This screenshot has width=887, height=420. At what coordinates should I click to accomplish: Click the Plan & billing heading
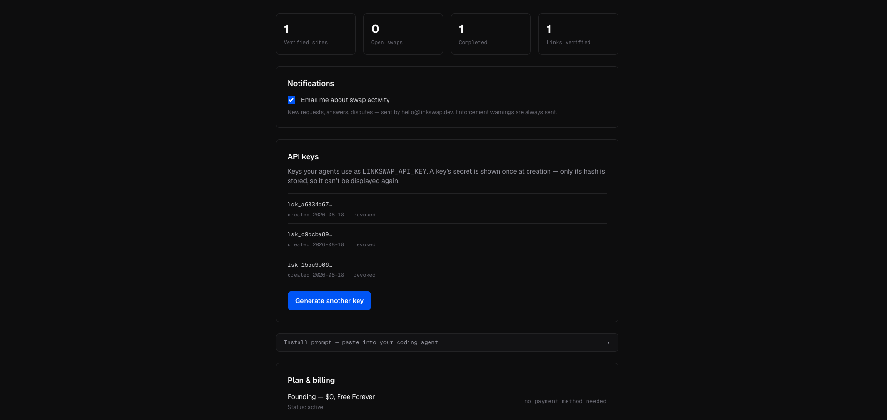(311, 380)
